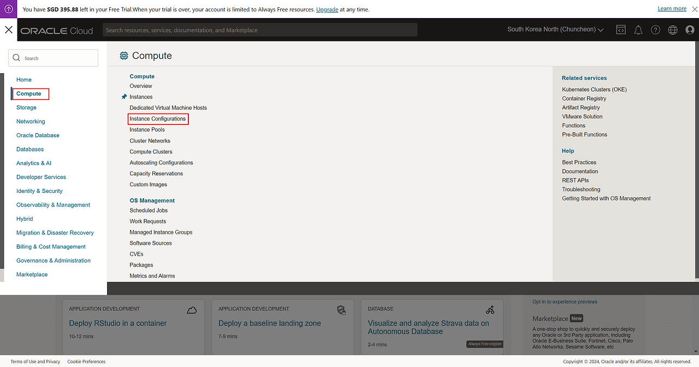Click the help question mark icon
The width and height of the screenshot is (699, 367).
(x=655, y=30)
